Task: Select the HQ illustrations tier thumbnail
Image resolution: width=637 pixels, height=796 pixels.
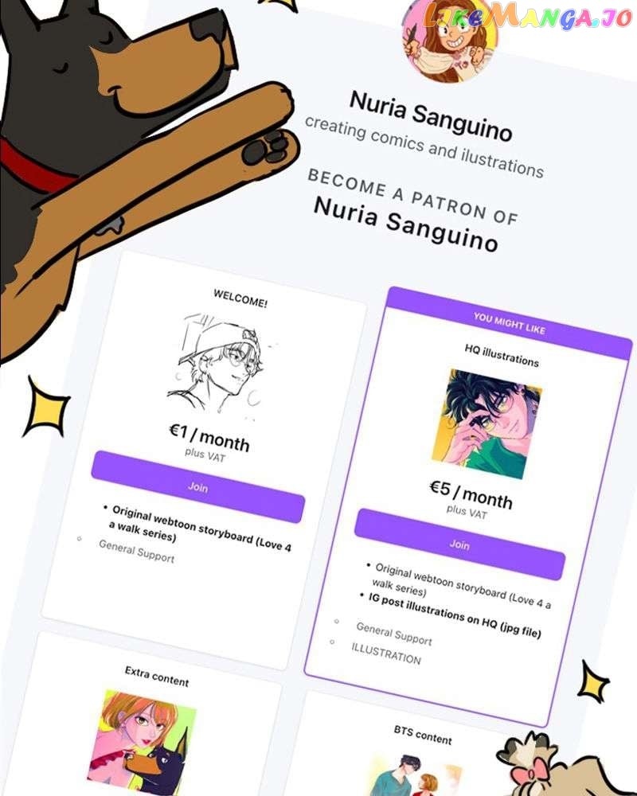Action: (x=487, y=424)
